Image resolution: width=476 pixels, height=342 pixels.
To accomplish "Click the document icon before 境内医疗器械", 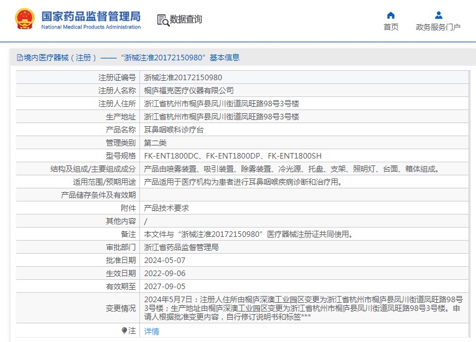I will (20, 57).
